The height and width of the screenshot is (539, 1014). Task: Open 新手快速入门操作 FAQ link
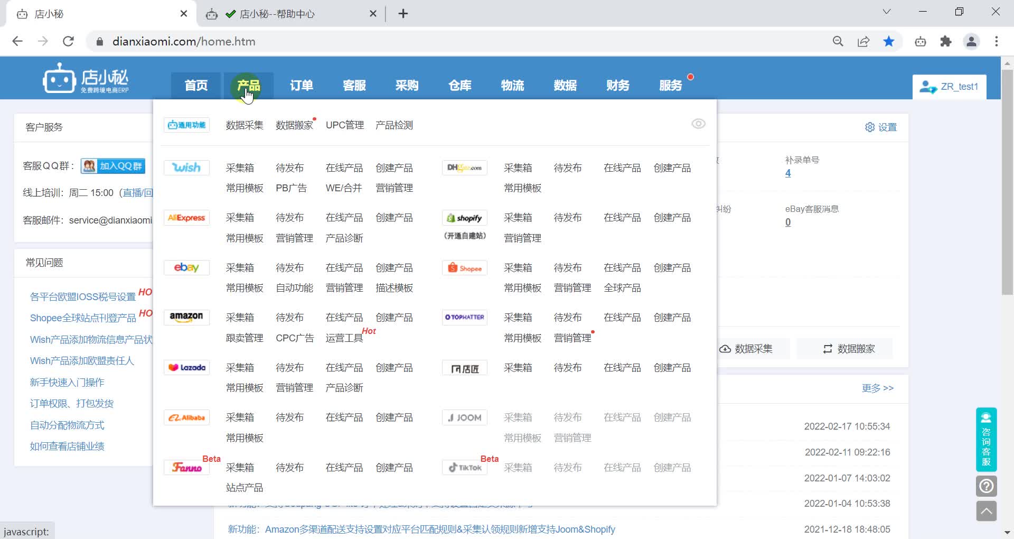click(x=67, y=383)
